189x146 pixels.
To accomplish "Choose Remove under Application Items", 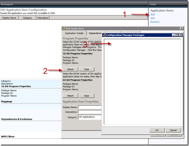I will pos(155,22).
